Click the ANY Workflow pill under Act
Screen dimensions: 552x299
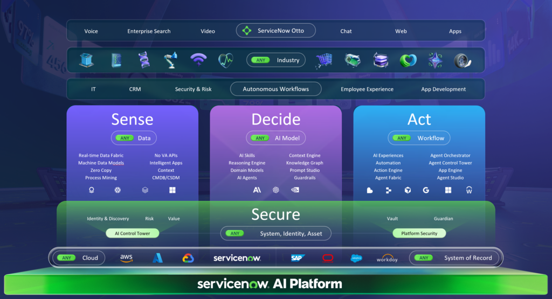419,138
